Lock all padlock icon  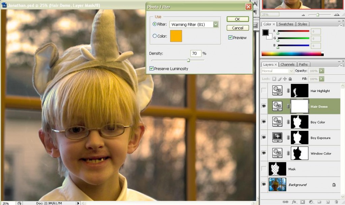point(290,79)
